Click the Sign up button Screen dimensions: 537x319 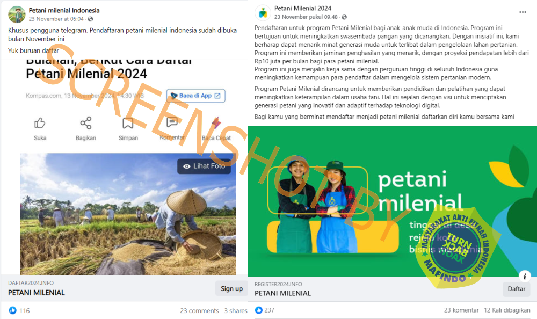(x=231, y=288)
